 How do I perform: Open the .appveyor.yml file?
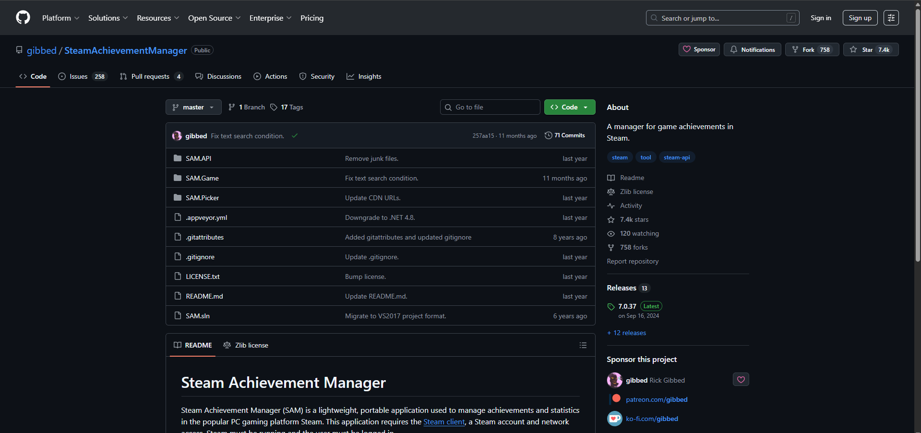pos(206,217)
